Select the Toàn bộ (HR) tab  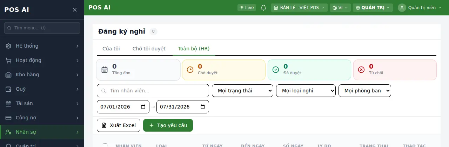tap(194, 49)
